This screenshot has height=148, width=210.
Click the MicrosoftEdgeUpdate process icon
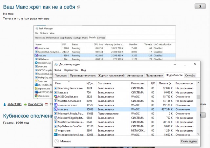tap(55, 118)
